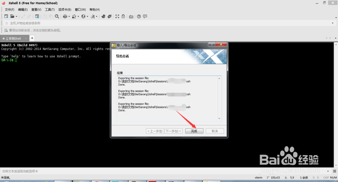
Task: Click the Open Session folder icon
Action: coord(12,16)
